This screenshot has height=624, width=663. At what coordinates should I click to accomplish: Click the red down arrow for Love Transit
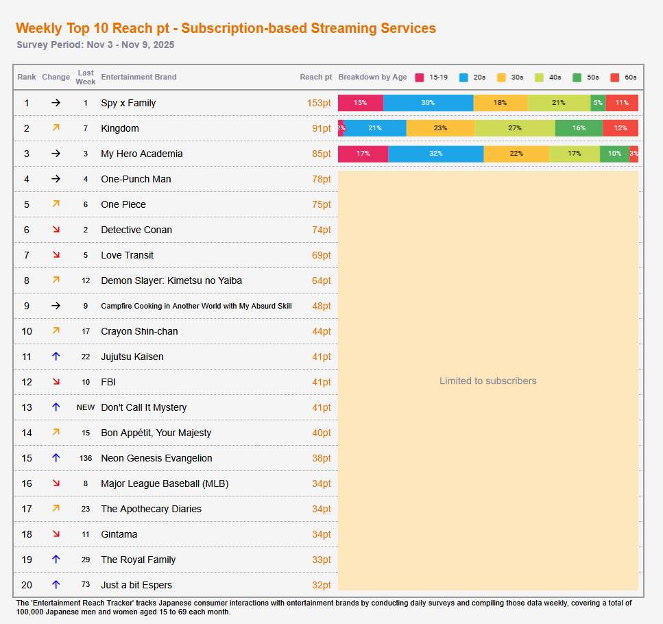pos(56,255)
